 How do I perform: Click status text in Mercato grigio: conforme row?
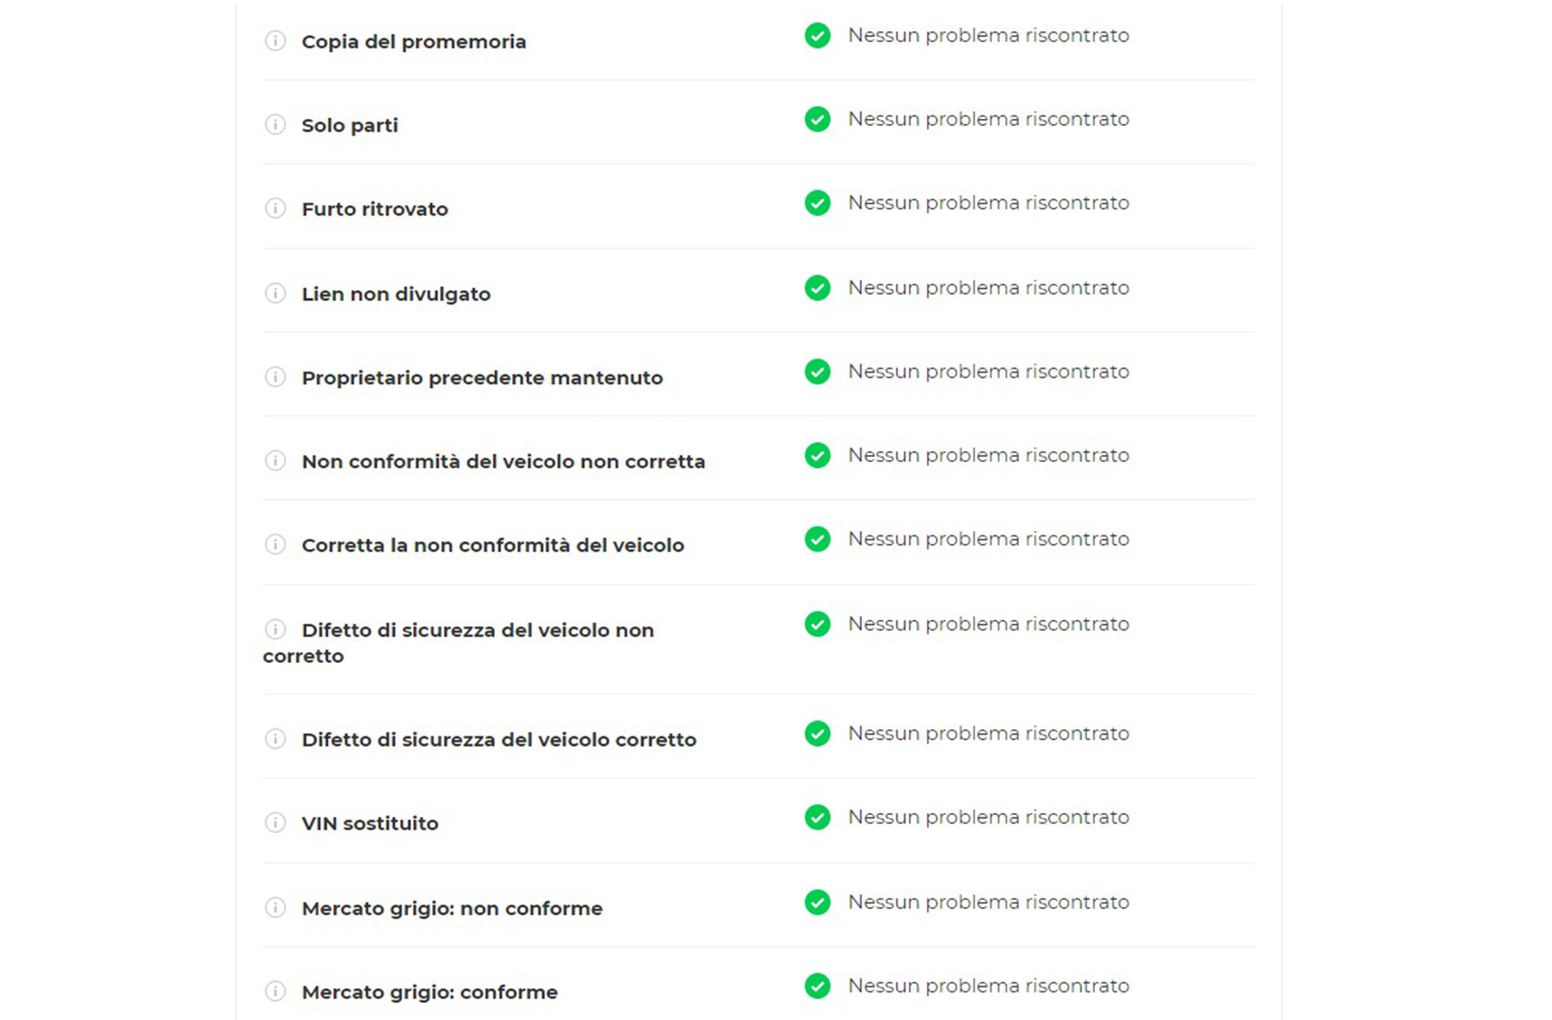click(988, 986)
